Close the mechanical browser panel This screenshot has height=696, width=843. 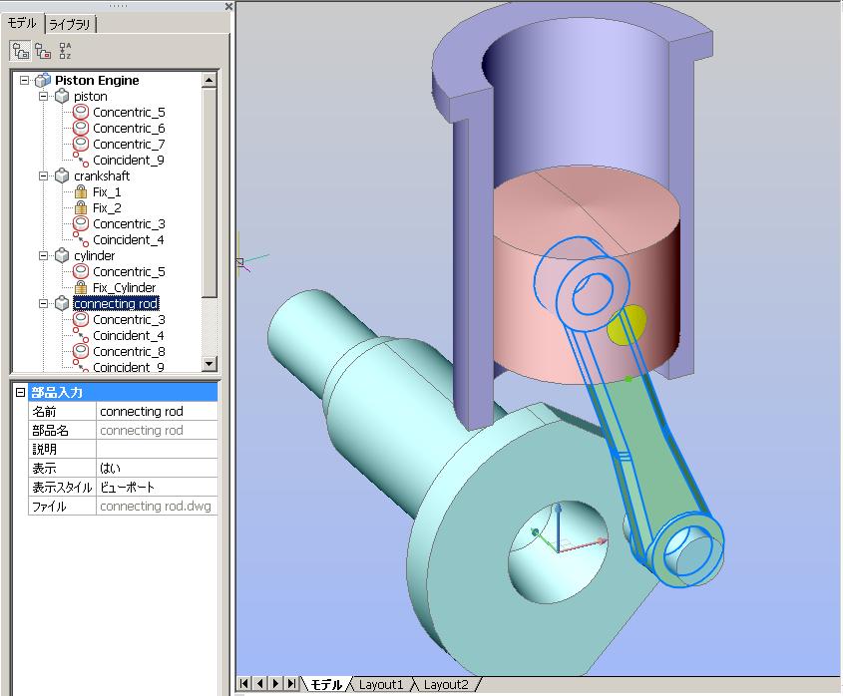(228, 6)
